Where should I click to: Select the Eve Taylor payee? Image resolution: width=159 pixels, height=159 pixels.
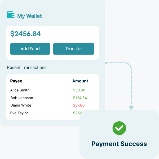(19, 113)
